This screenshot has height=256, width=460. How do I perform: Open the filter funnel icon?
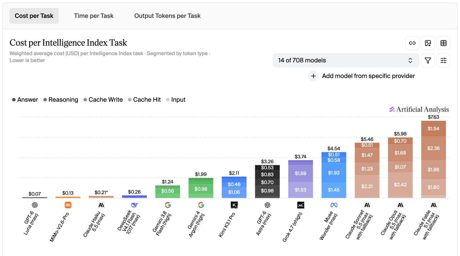[x=428, y=60]
